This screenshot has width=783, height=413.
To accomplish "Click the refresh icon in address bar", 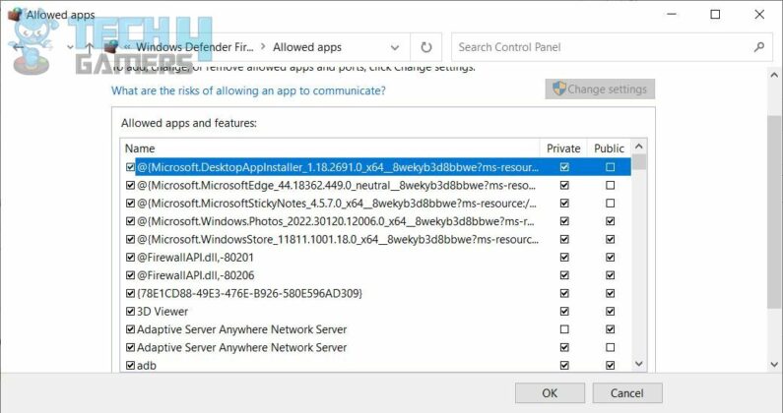I will coord(425,47).
